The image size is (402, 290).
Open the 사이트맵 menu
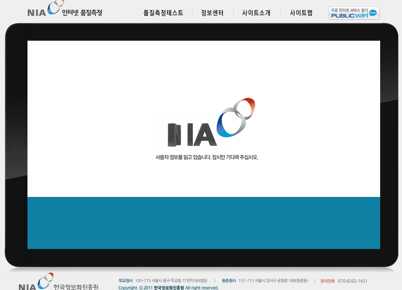click(x=301, y=13)
